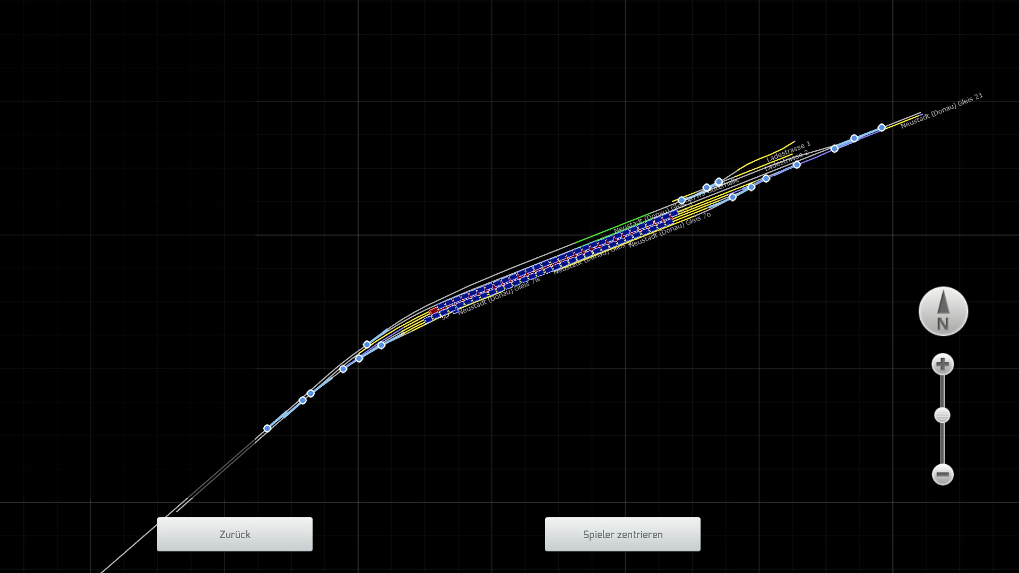The height and width of the screenshot is (573, 1019).
Task: Zoom out with the minus button
Action: [943, 474]
